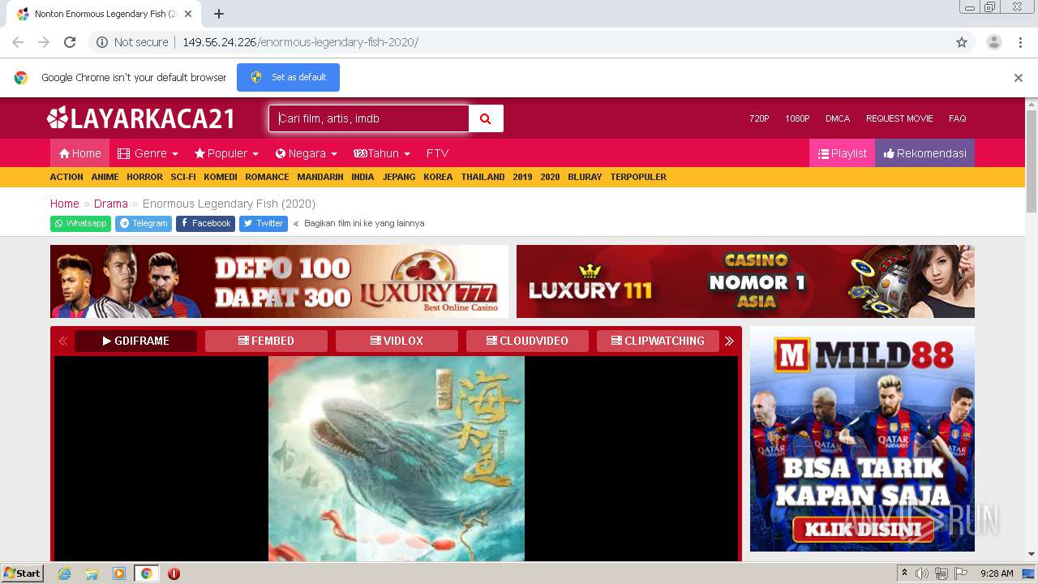Open a new browser tab
Screen dimensions: 1038x584
(x=219, y=14)
